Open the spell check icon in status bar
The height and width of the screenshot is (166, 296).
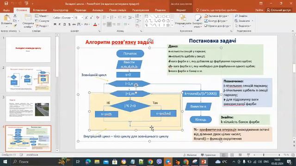click(x=21, y=155)
